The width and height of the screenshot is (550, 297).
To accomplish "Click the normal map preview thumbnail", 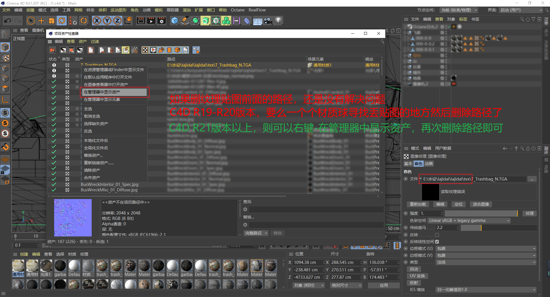I will coord(73,218).
